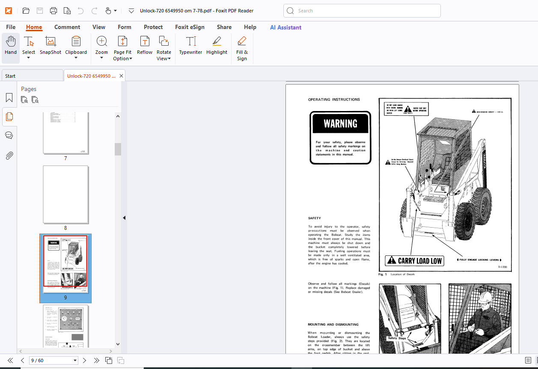Go to next page
538x369 pixels.
[84, 360]
